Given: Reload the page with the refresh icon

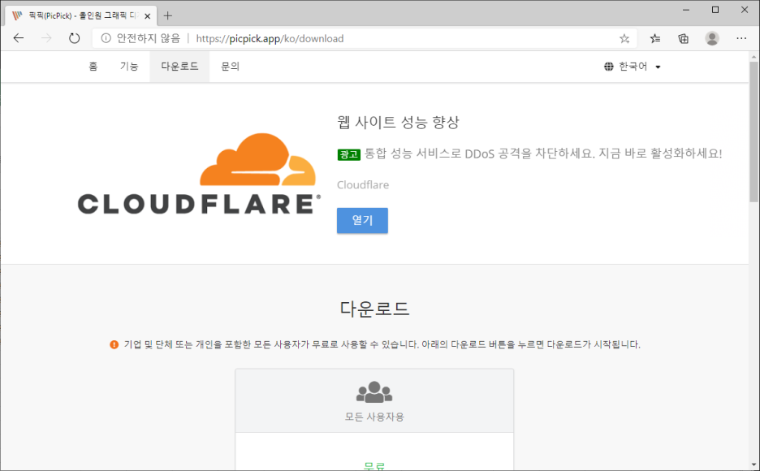Looking at the screenshot, I should [74, 38].
